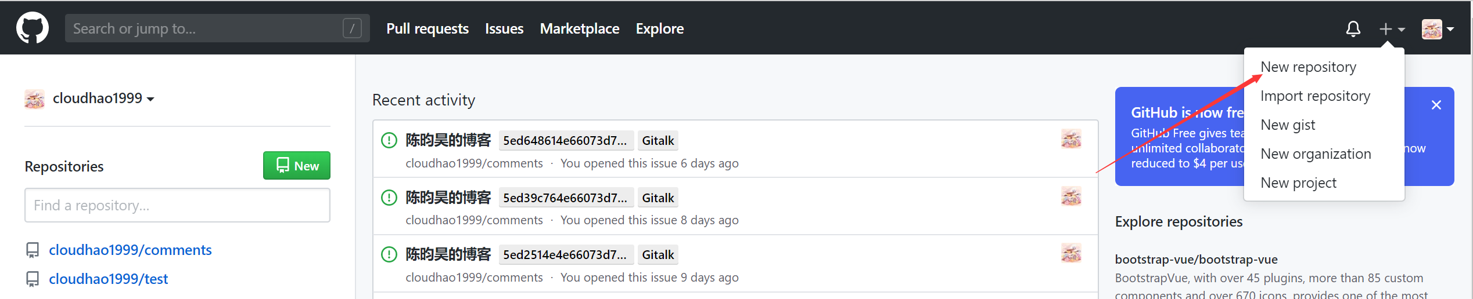Image resolution: width=1473 pixels, height=299 pixels.
Task: Select New gist option
Action: point(1288,125)
